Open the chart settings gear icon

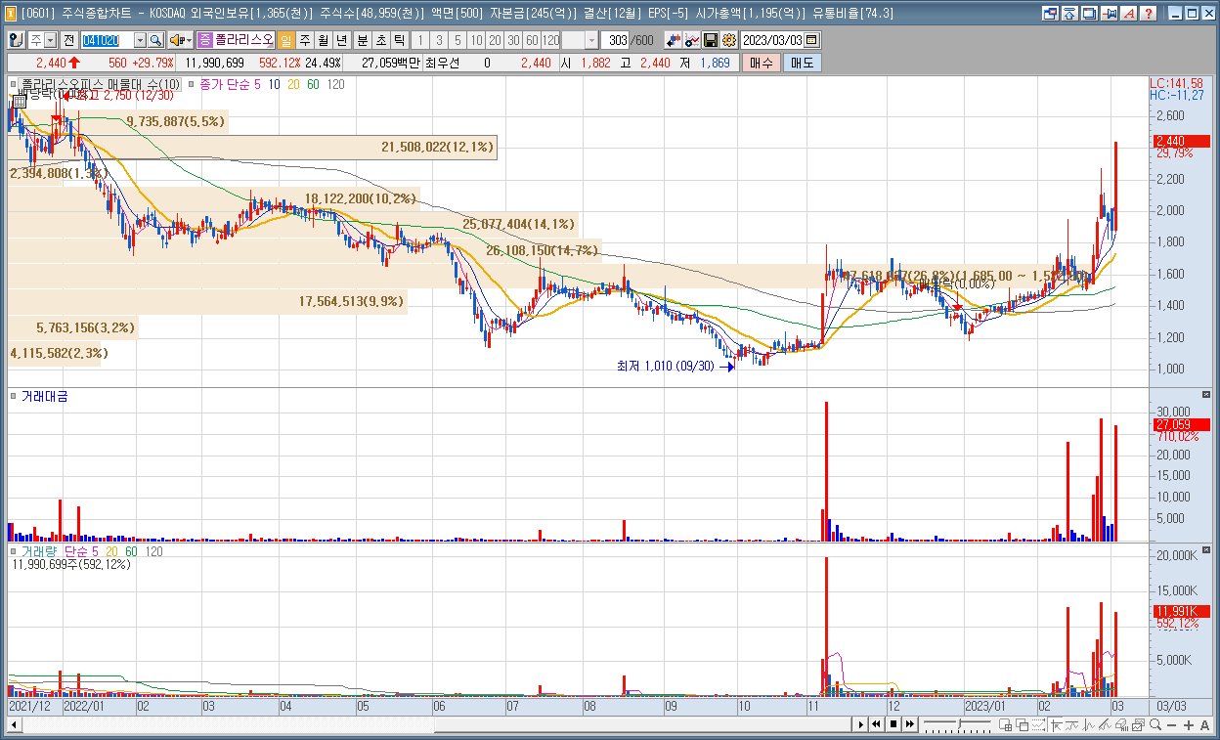click(728, 40)
